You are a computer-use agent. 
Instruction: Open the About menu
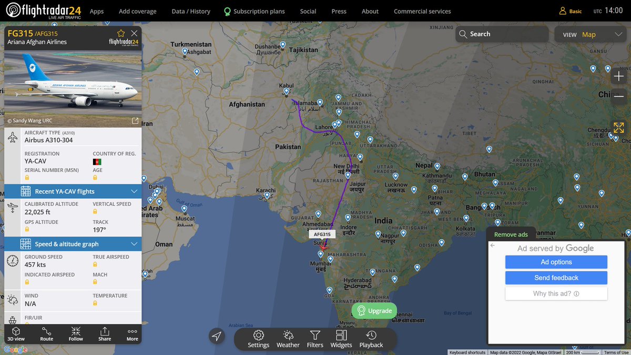[x=370, y=11]
